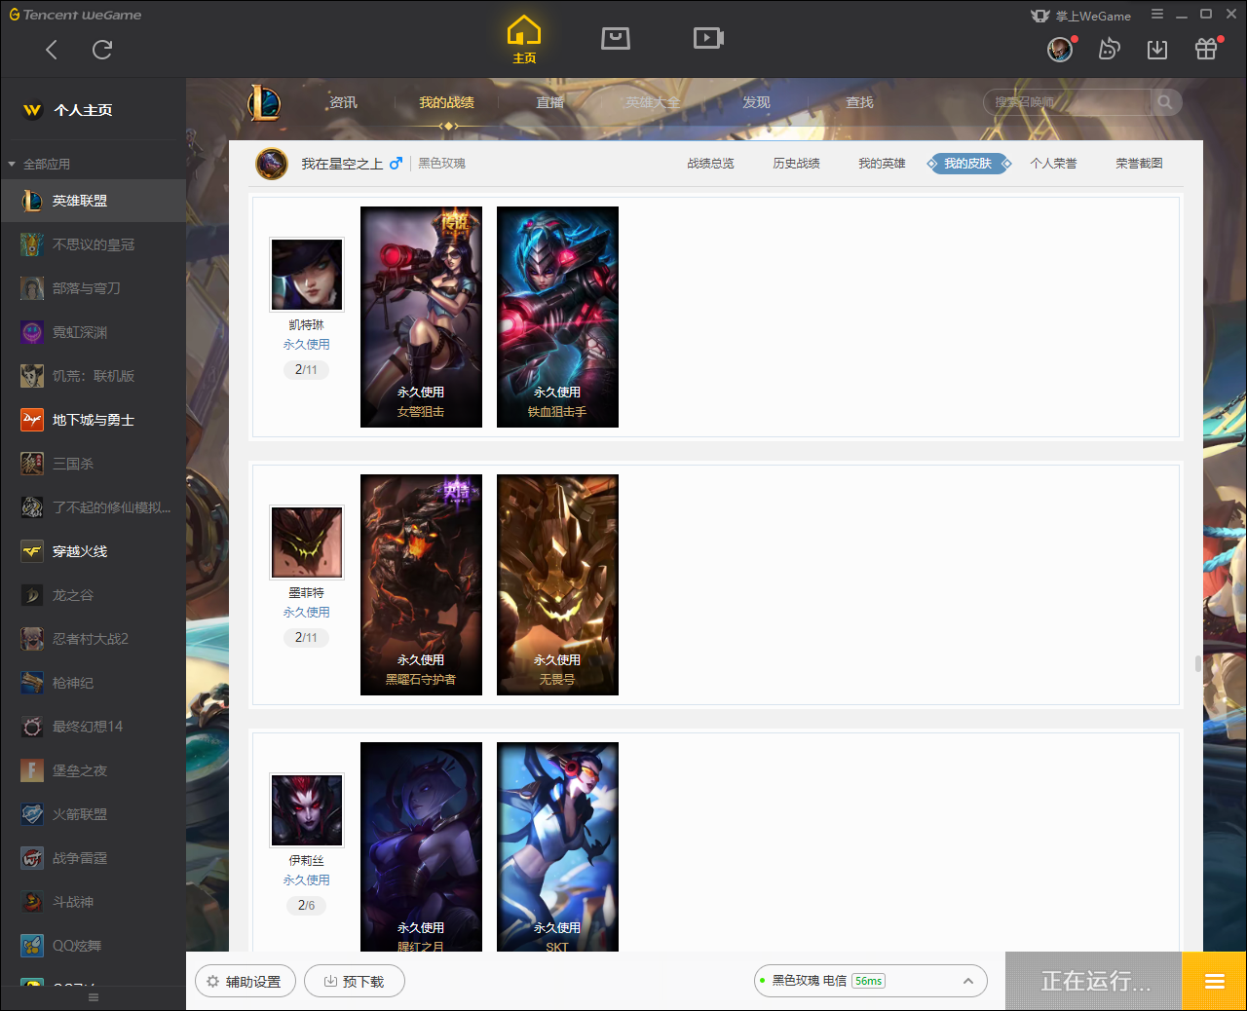Open 枪神纪 in sidebar
Screen dimensions: 1247x1011
click(93, 683)
